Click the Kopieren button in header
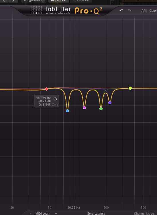157x215 pixels. click(x=59, y=1)
